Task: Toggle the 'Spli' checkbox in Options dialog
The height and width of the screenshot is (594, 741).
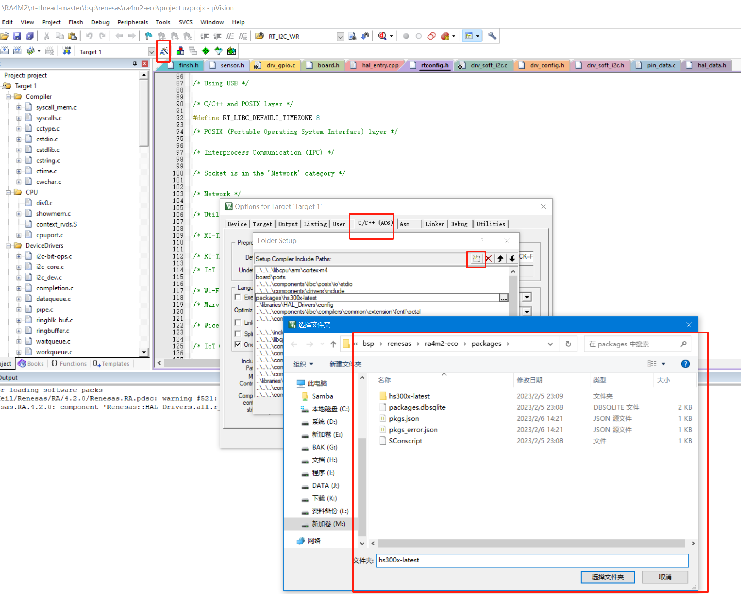Action: coord(238,333)
